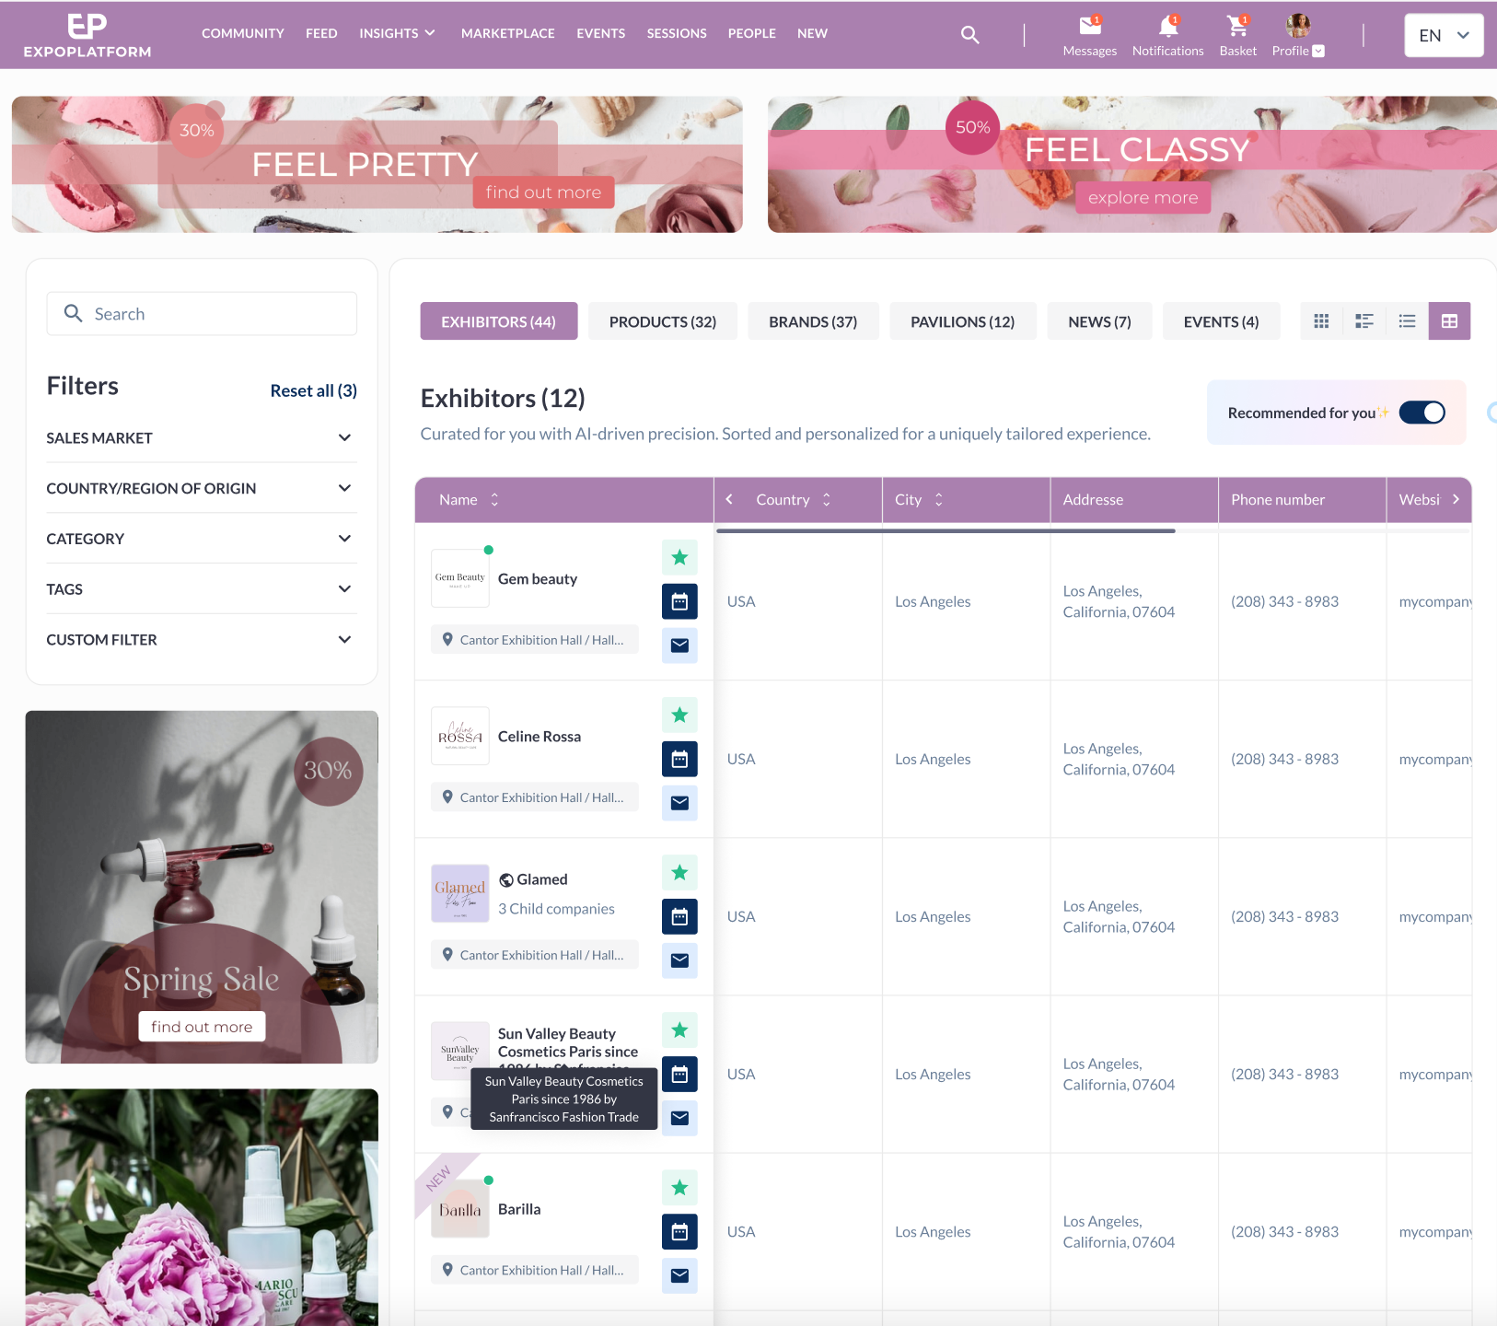Switch to Pavilions (12) tab

point(963,321)
